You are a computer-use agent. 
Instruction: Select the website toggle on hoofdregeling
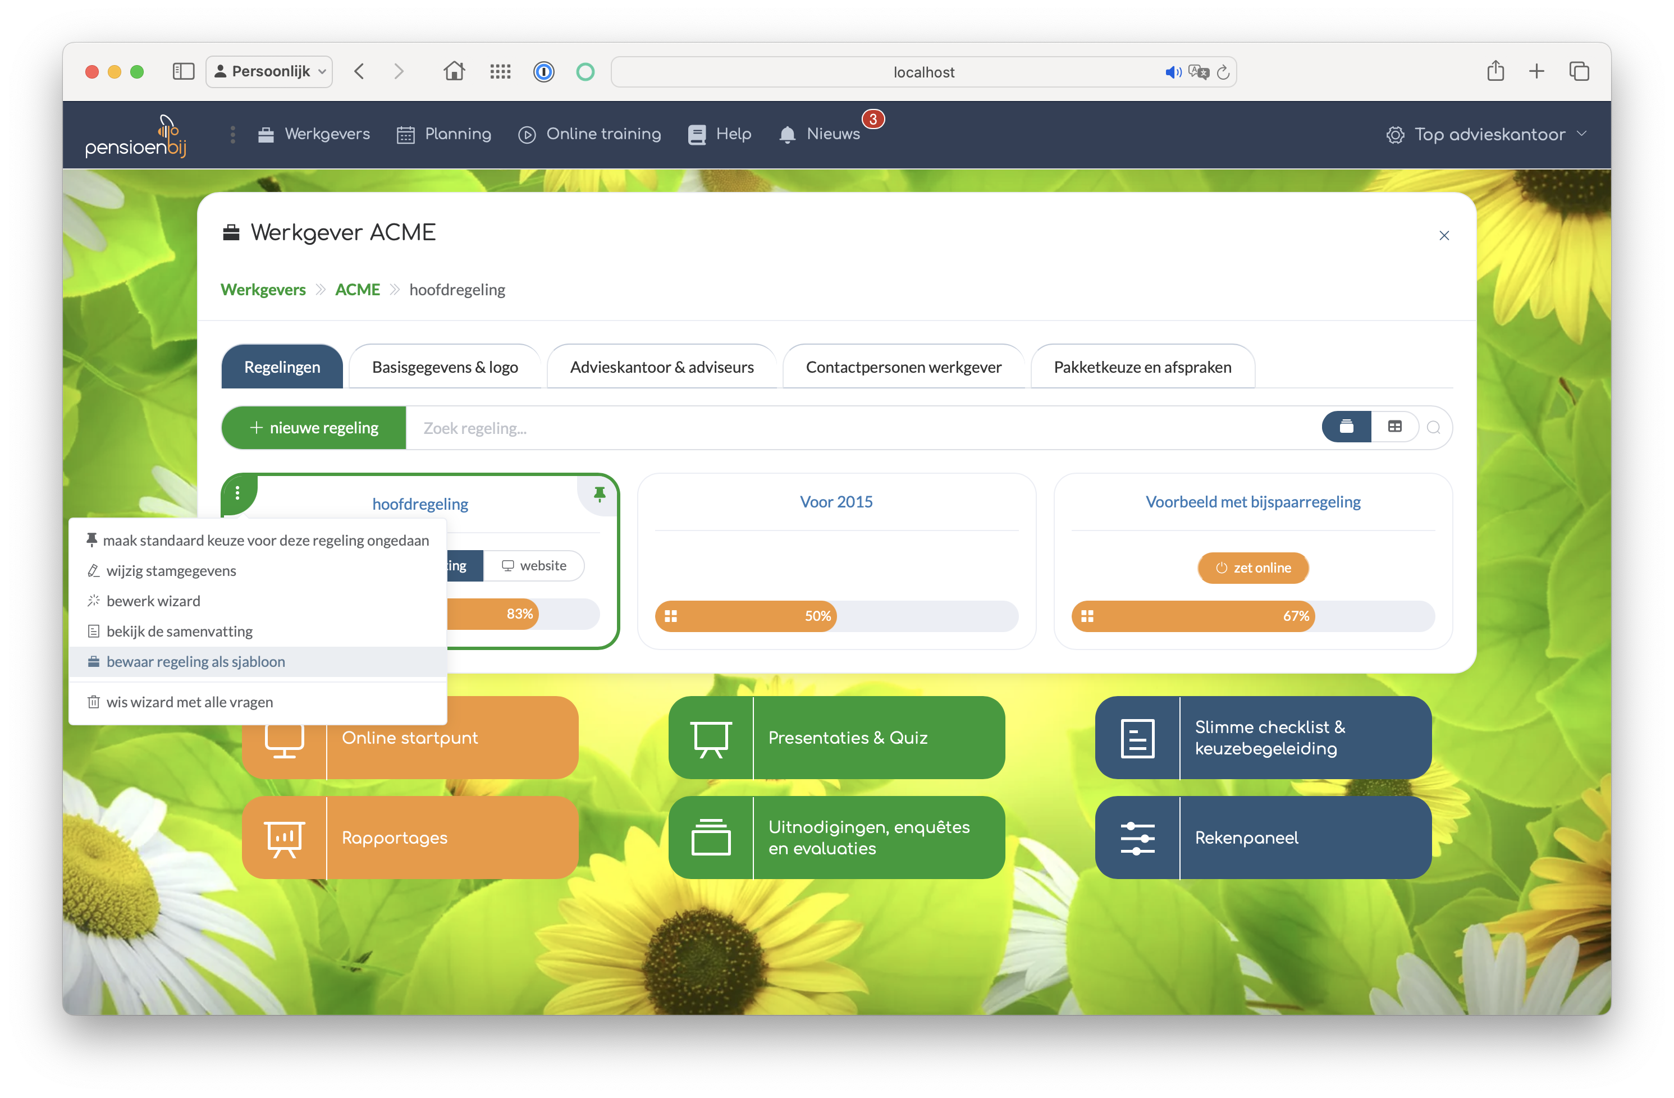(534, 565)
